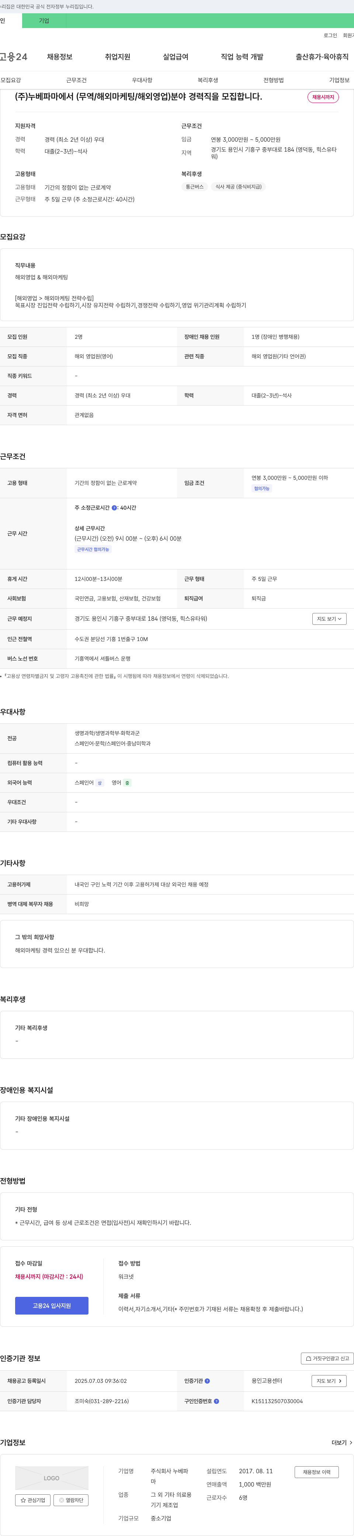Click the 구인인증번호 info icon

[216, 1401]
